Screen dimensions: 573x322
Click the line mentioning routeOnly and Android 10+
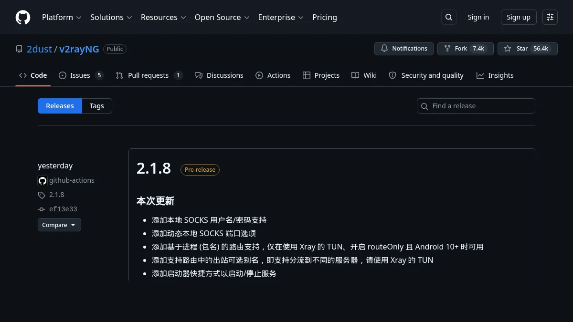pos(318,247)
